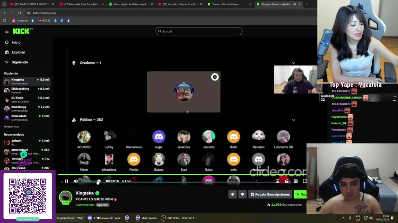Mute the stream volume icon
398x223 pixels.
[76, 181]
